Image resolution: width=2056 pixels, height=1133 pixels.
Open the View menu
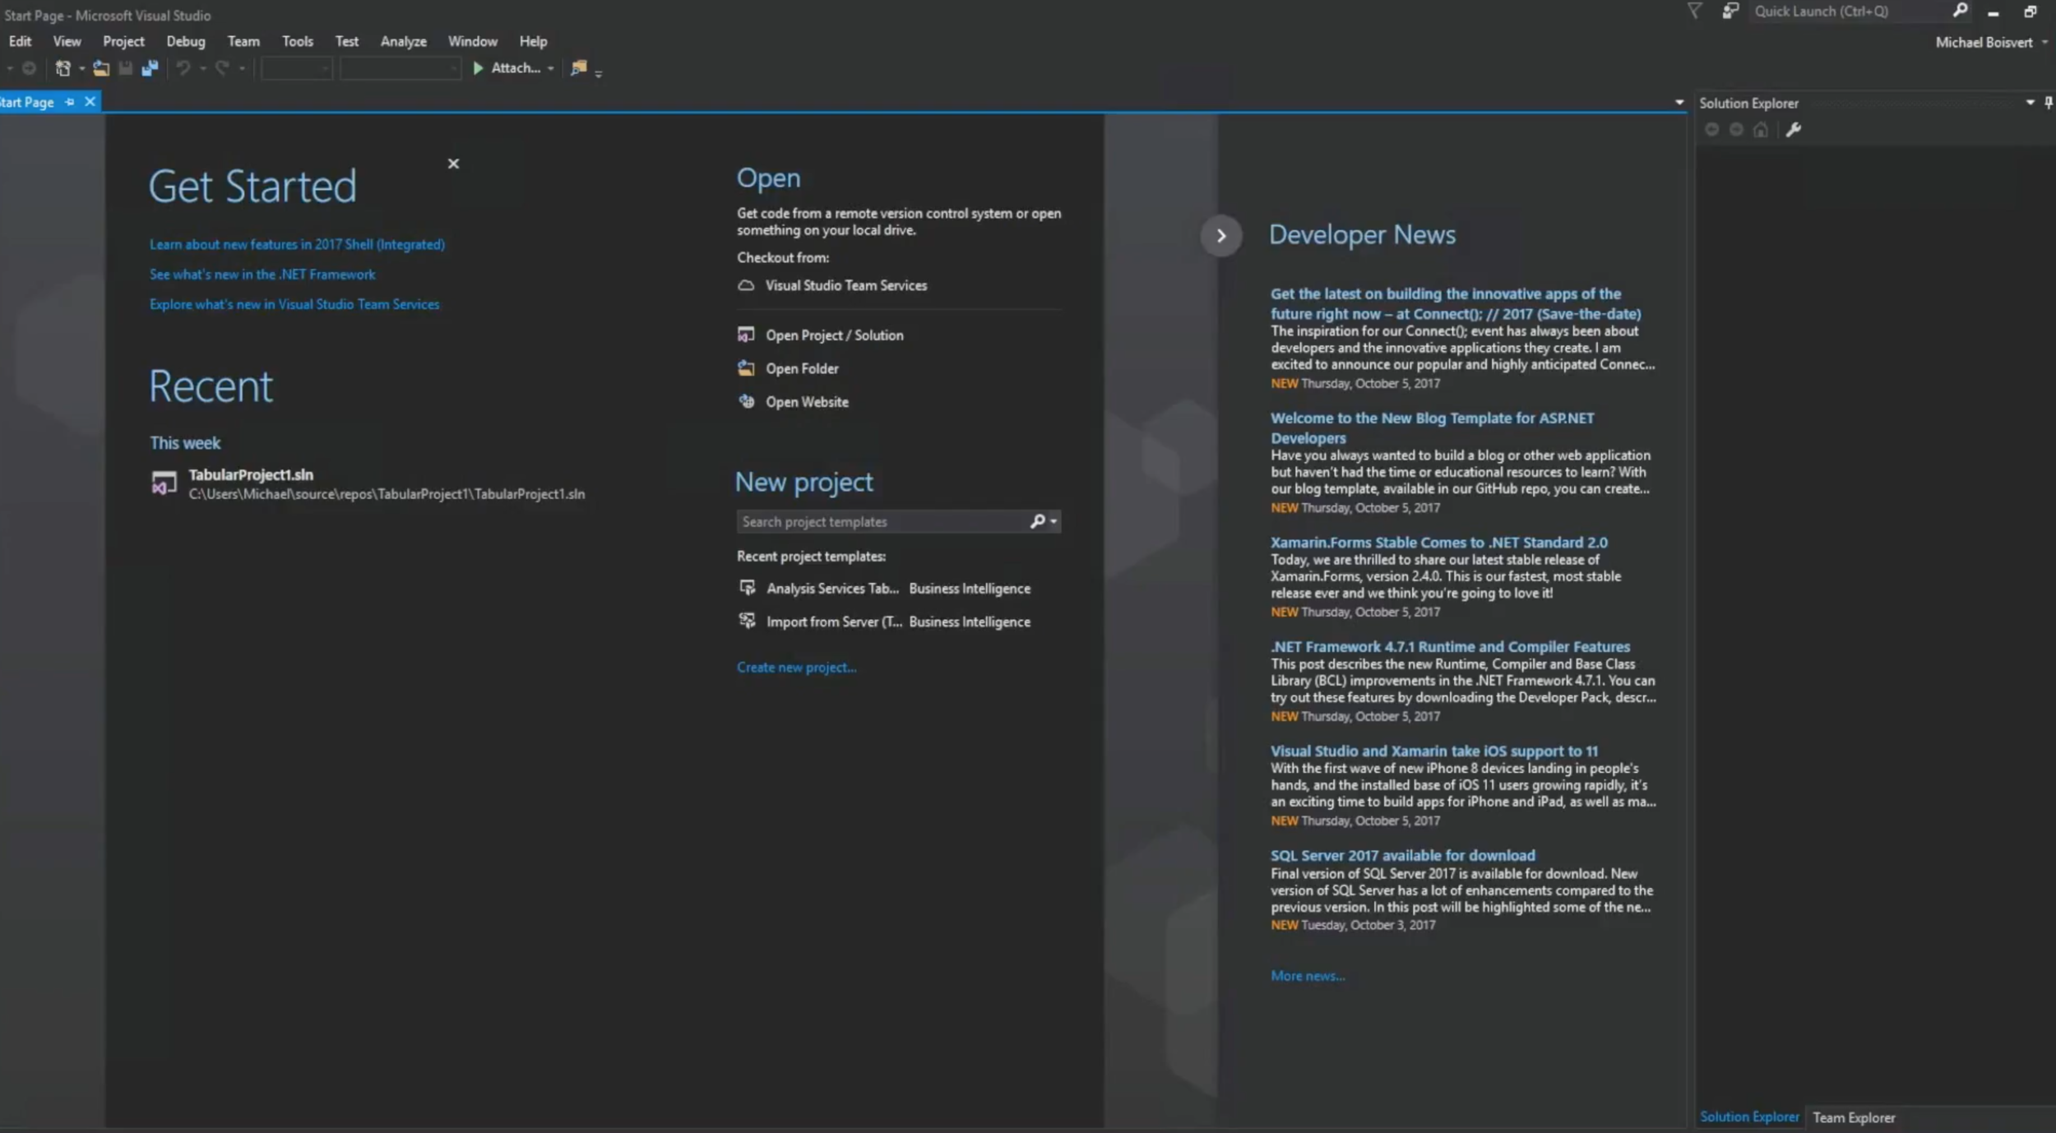(67, 41)
